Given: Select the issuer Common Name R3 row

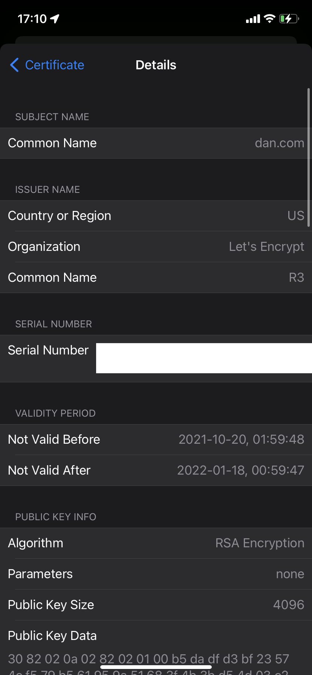Looking at the screenshot, I should [x=156, y=278].
